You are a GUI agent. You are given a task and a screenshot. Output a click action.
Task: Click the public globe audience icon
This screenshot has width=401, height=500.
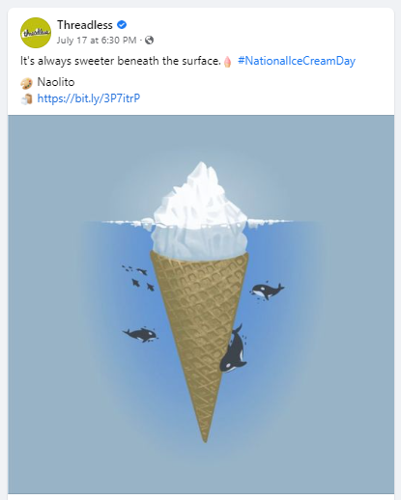[x=149, y=40]
